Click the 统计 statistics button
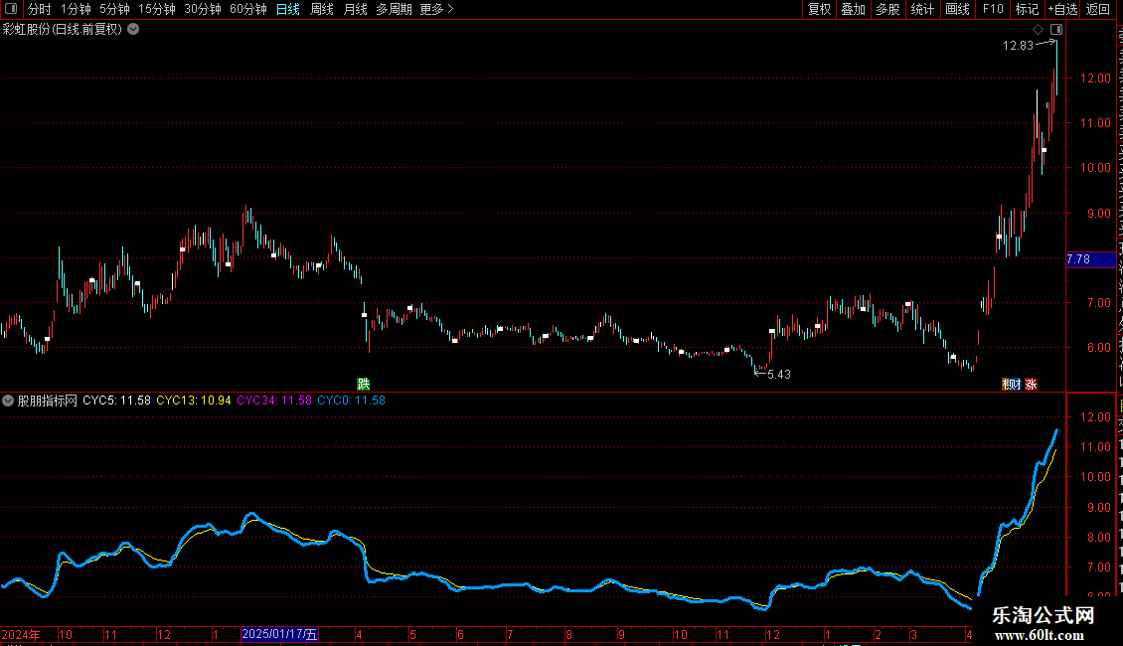1123x646 pixels. (922, 9)
